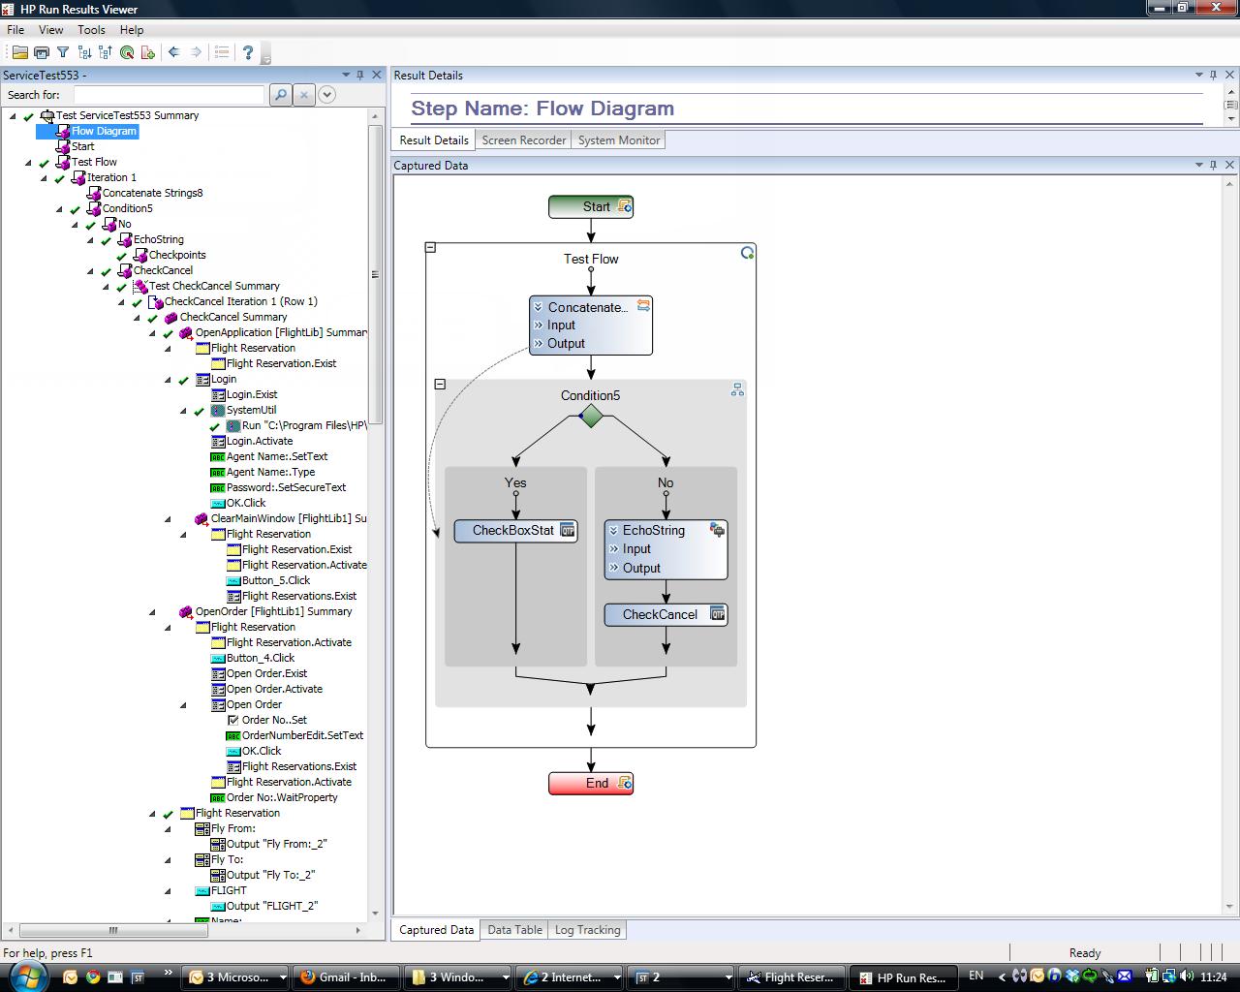Click the result tree vertical scrollbar thumb

click(x=376, y=274)
